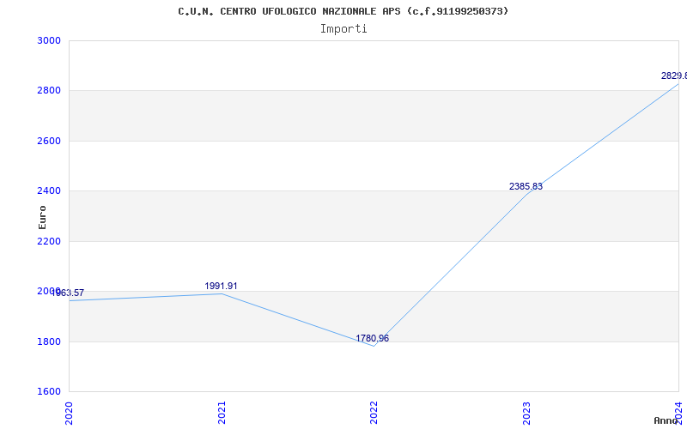The image size is (687, 429).
Task: Click the 2024 x-axis year label
Action: [x=678, y=413]
